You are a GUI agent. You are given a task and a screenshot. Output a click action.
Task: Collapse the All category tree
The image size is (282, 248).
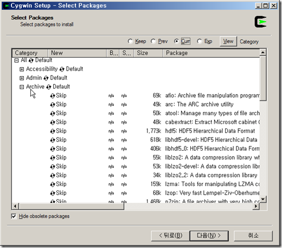tap(16, 60)
